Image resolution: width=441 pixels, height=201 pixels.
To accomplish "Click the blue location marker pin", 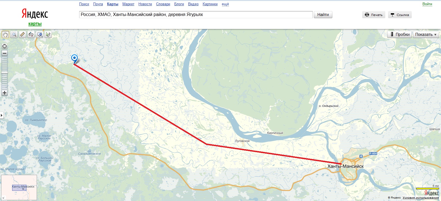I will click(x=74, y=58).
